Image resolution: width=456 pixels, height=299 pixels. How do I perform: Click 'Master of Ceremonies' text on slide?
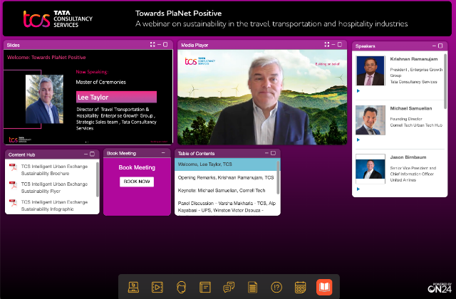tap(101, 83)
